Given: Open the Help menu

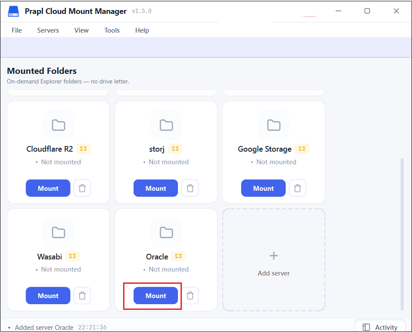Looking at the screenshot, I should pyautogui.click(x=142, y=30).
